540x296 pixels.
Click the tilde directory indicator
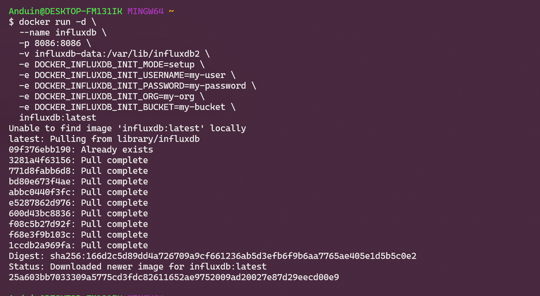point(171,11)
